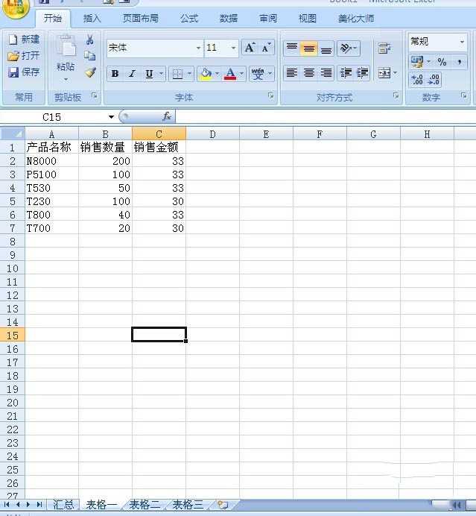Image resolution: width=476 pixels, height=516 pixels.
Task: Increase font size with large A
Action: [x=250, y=48]
